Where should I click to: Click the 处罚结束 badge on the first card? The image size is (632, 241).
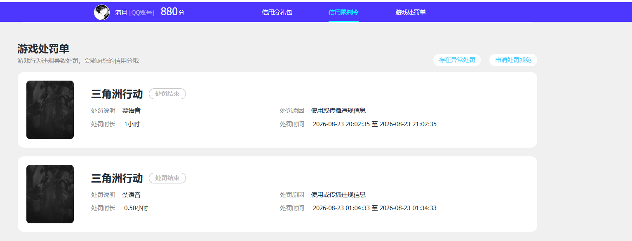click(x=167, y=94)
